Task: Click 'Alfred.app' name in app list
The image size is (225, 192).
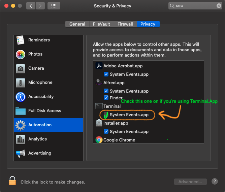Action: (x=114, y=83)
